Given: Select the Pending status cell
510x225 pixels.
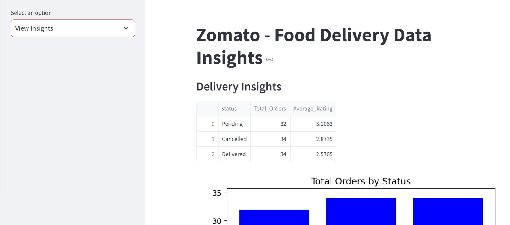Looking at the screenshot, I should (x=232, y=124).
